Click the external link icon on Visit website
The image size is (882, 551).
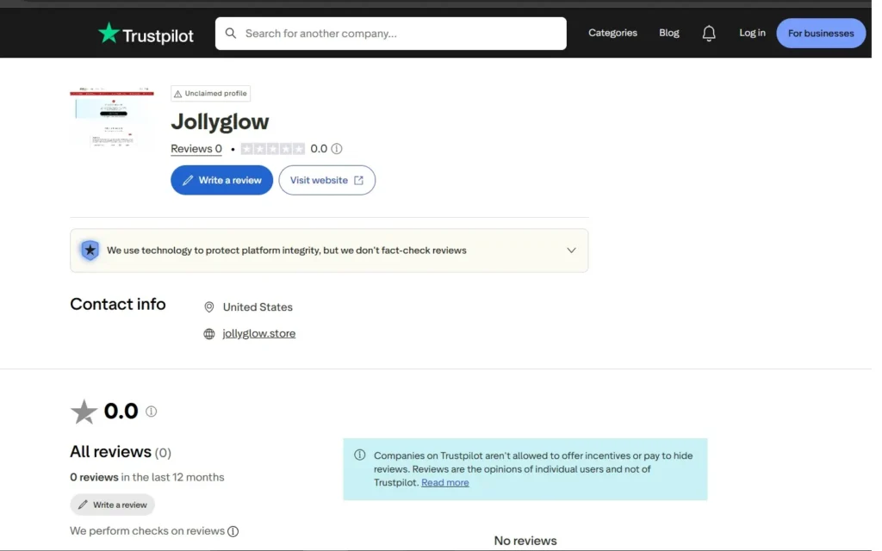tap(358, 180)
